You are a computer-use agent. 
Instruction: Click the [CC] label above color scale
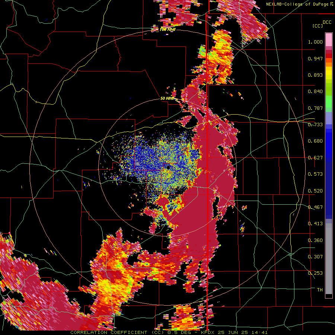318,26
